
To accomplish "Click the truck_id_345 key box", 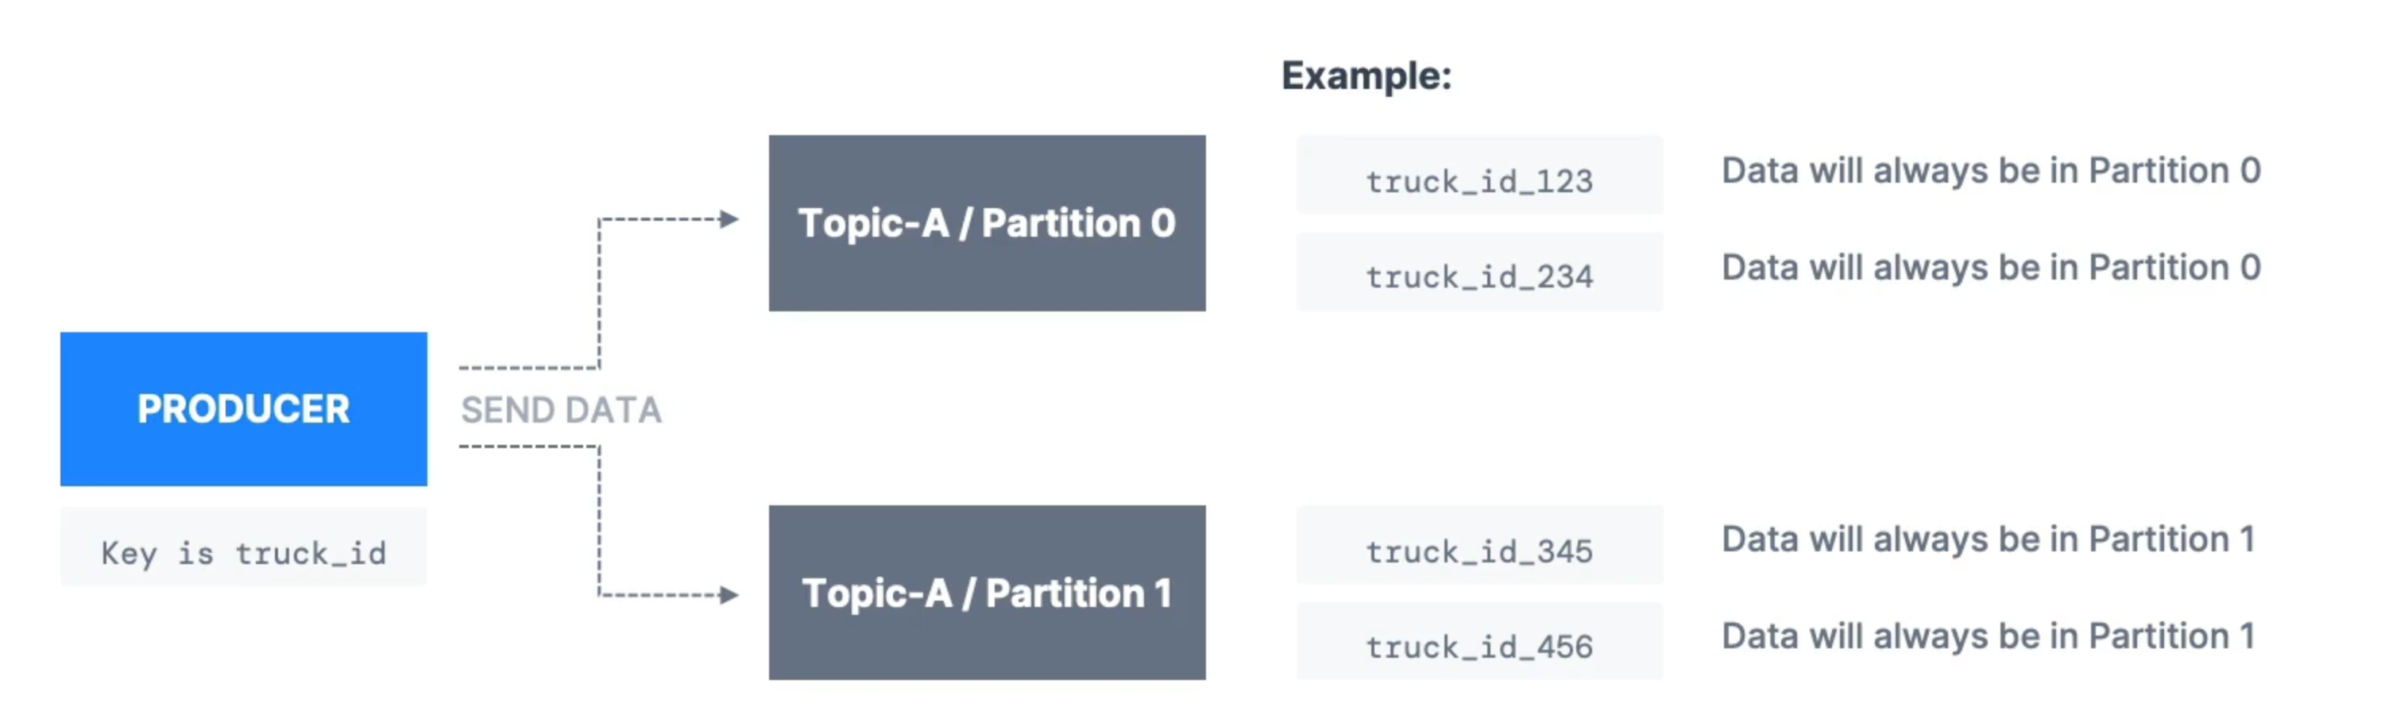I will pos(1479,544).
